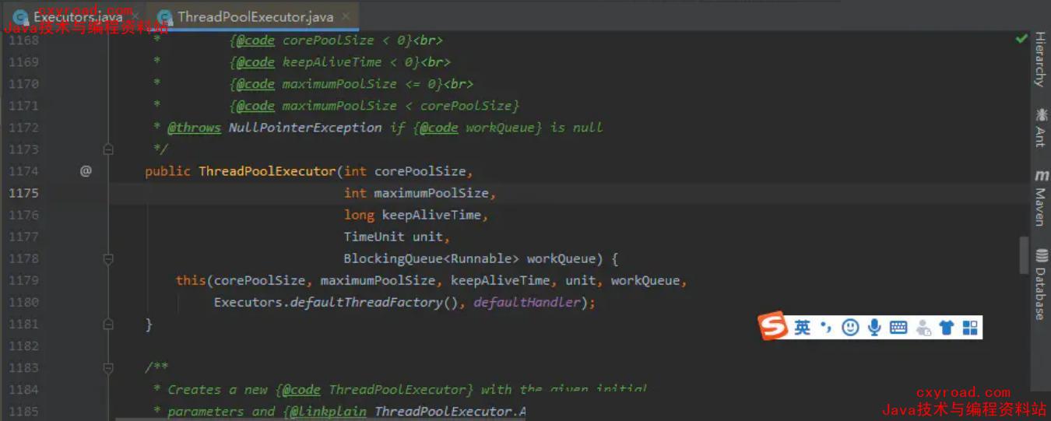
Task: Collapse the code block at line 1178
Action: pos(108,258)
